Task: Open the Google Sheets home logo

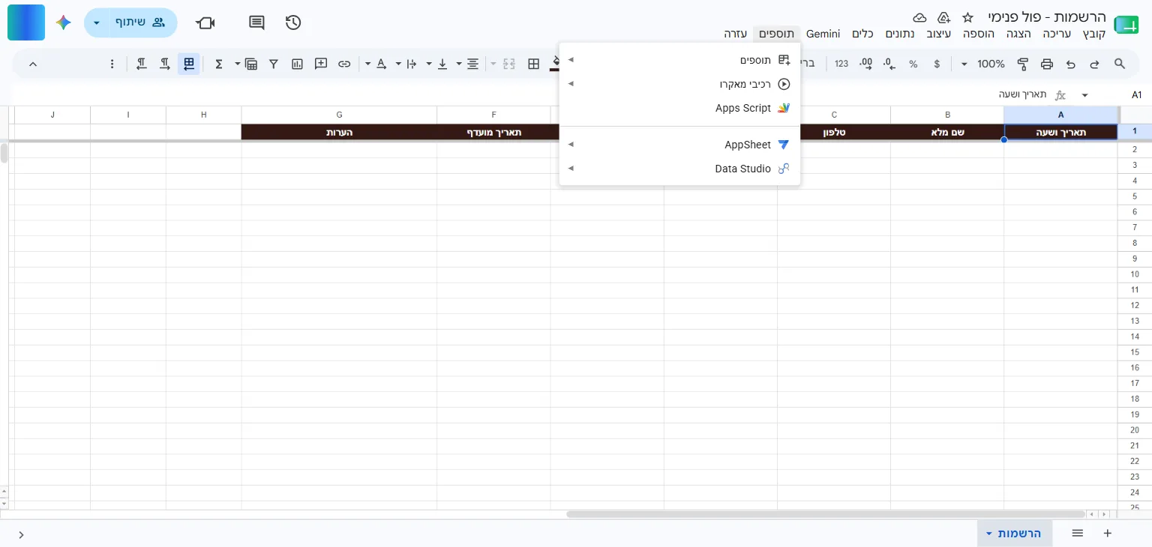Action: [1126, 25]
